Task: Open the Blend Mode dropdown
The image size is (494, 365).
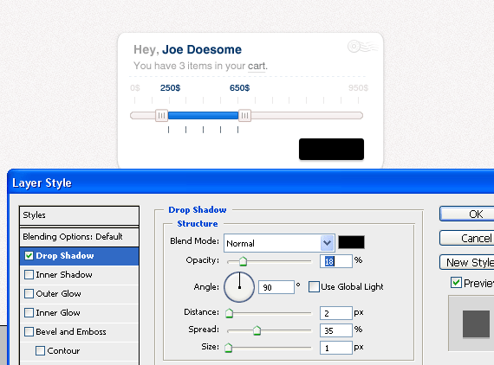Action: coord(279,243)
